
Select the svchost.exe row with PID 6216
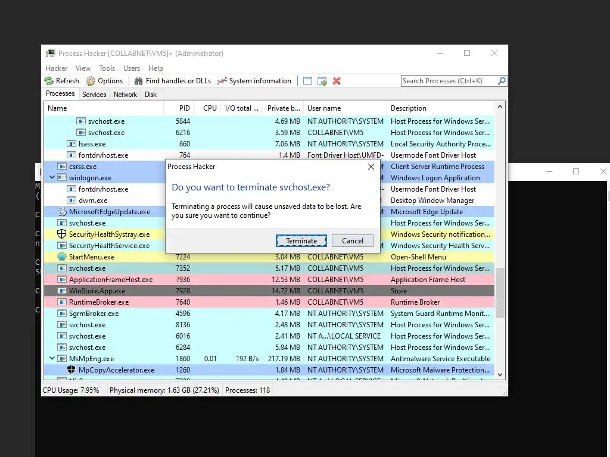click(x=269, y=133)
